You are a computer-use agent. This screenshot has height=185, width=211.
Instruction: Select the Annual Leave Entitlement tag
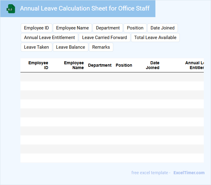pyautogui.click(x=49, y=38)
